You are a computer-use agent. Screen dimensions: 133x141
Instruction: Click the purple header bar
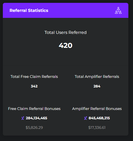coord(65,10)
